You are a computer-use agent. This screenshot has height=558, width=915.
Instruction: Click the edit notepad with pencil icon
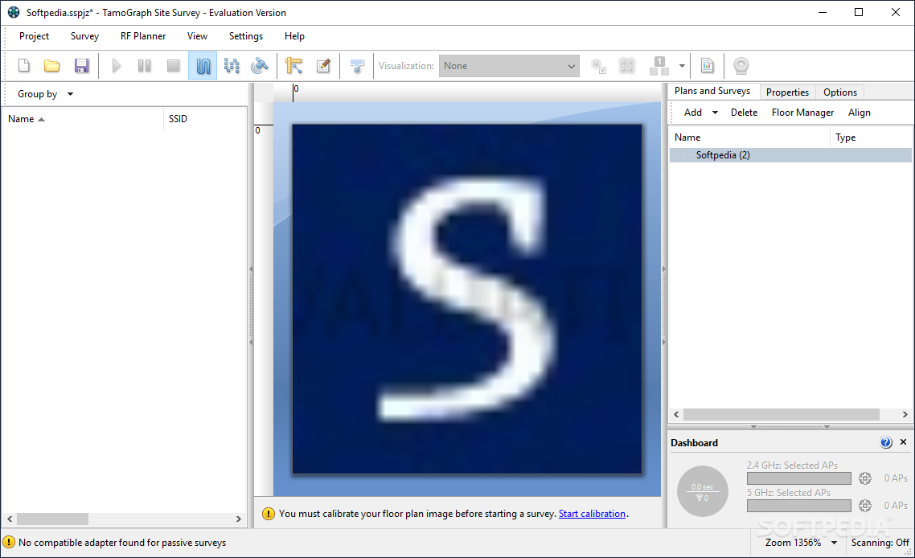[x=323, y=65]
